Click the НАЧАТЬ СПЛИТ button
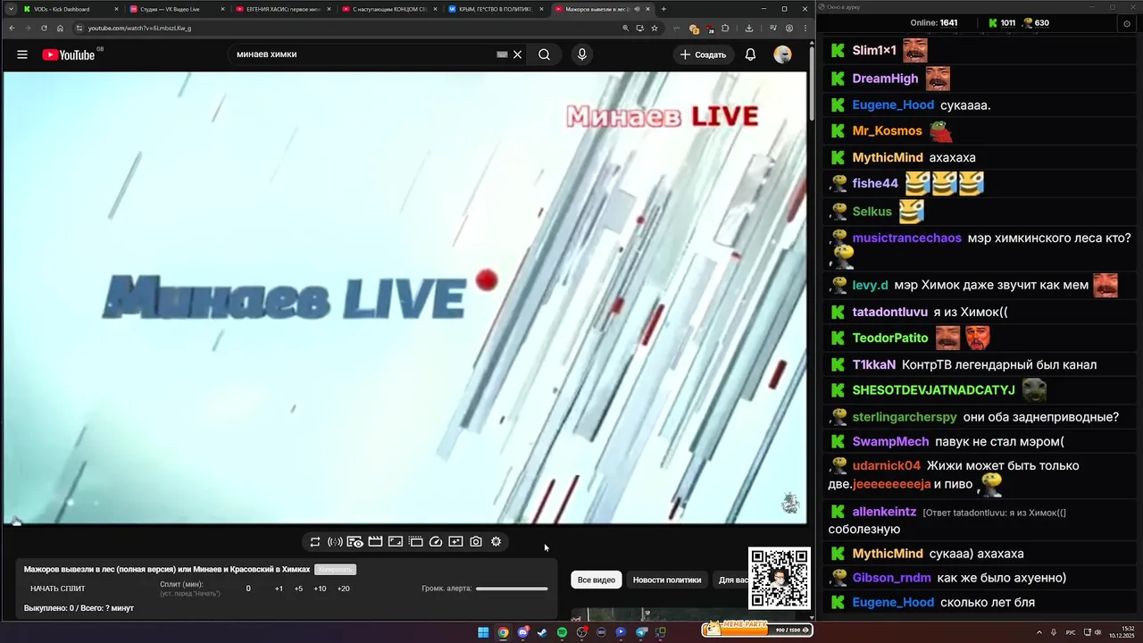1143x643 pixels. pyautogui.click(x=58, y=589)
